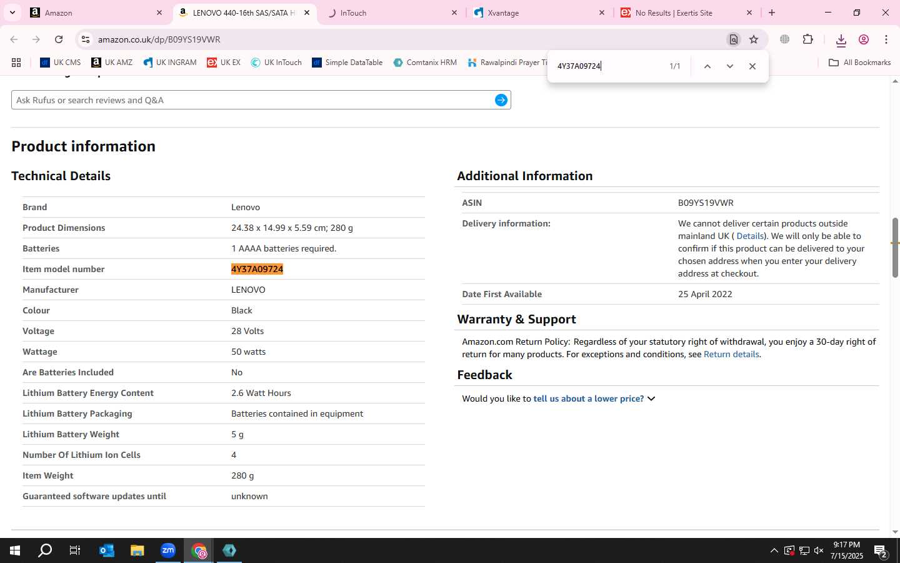Image resolution: width=900 pixels, height=563 pixels.
Task: Open UK AMZ bookmark
Action: point(112,63)
